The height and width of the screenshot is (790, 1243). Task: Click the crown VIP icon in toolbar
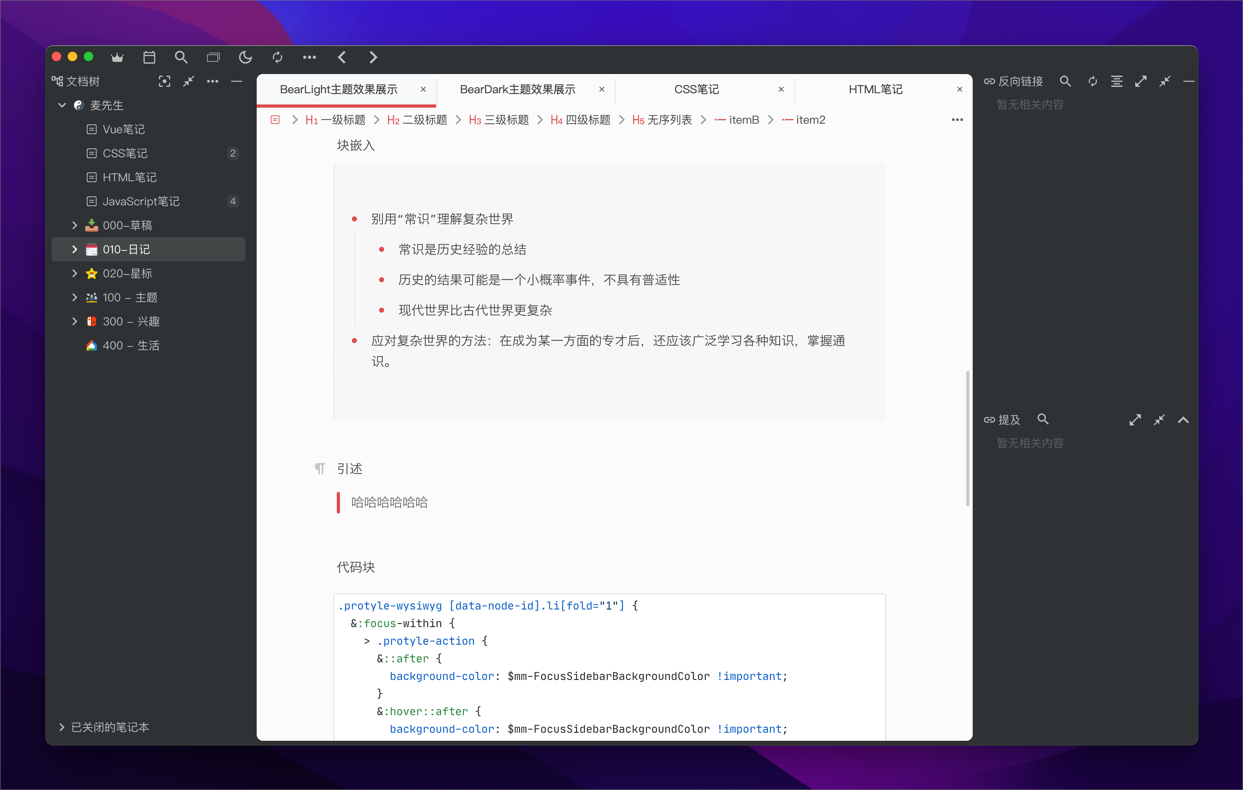pyautogui.click(x=117, y=57)
